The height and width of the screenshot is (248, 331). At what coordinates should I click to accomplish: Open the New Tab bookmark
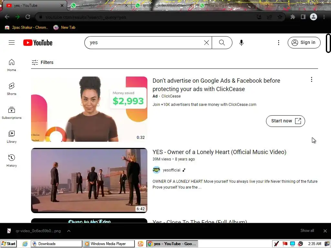pyautogui.click(x=64, y=27)
